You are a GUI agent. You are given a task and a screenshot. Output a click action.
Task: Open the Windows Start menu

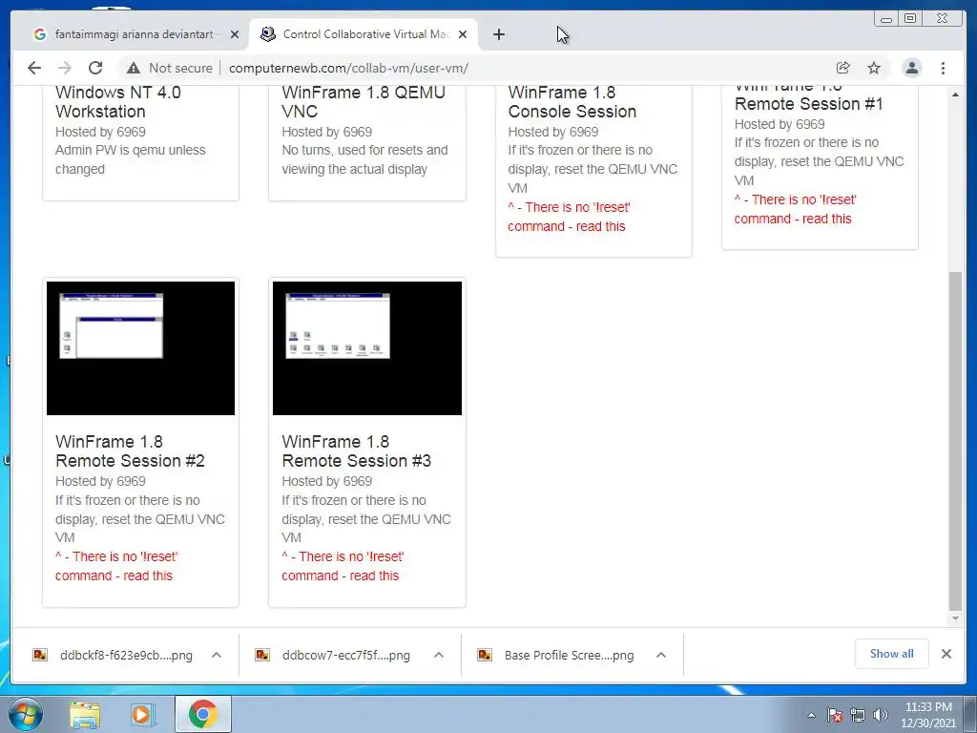[25, 714]
